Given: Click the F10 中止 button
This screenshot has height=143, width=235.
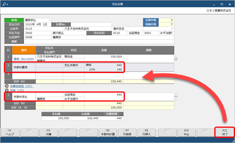Looking at the screenshot, I should click(186, 132).
